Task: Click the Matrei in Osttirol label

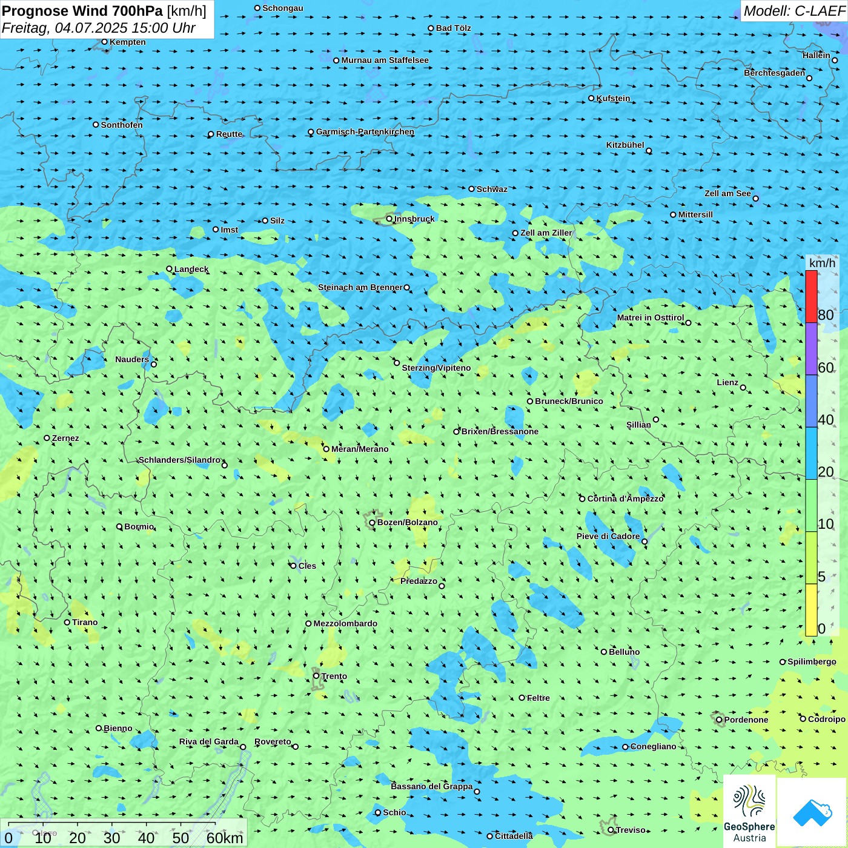Action: coord(651,317)
